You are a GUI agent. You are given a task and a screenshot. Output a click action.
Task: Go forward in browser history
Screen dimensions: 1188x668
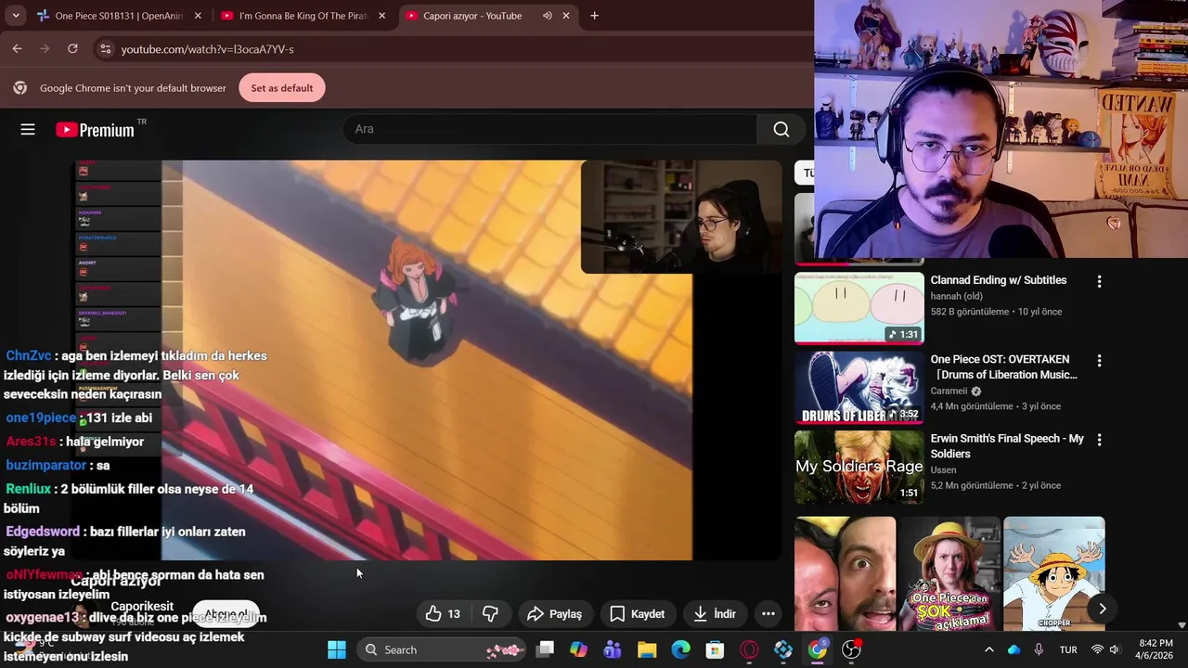tap(45, 49)
